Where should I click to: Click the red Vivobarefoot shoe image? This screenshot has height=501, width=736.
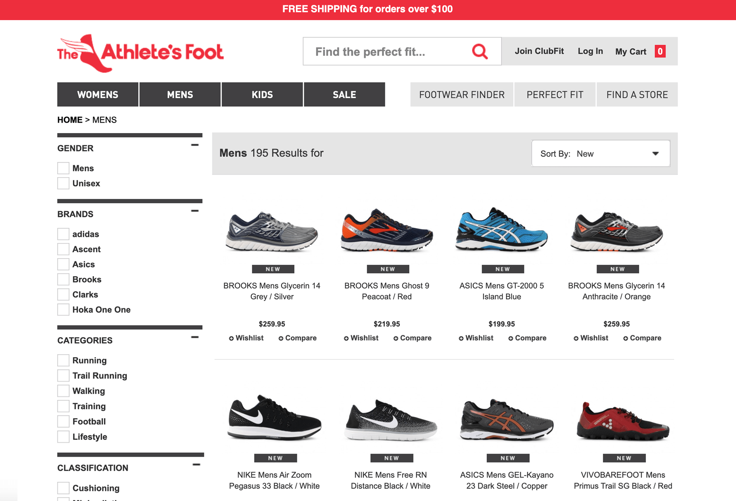623,421
